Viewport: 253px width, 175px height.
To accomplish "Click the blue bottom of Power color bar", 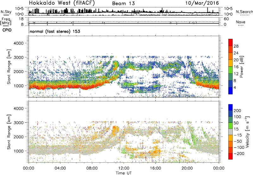I will [231, 91].
